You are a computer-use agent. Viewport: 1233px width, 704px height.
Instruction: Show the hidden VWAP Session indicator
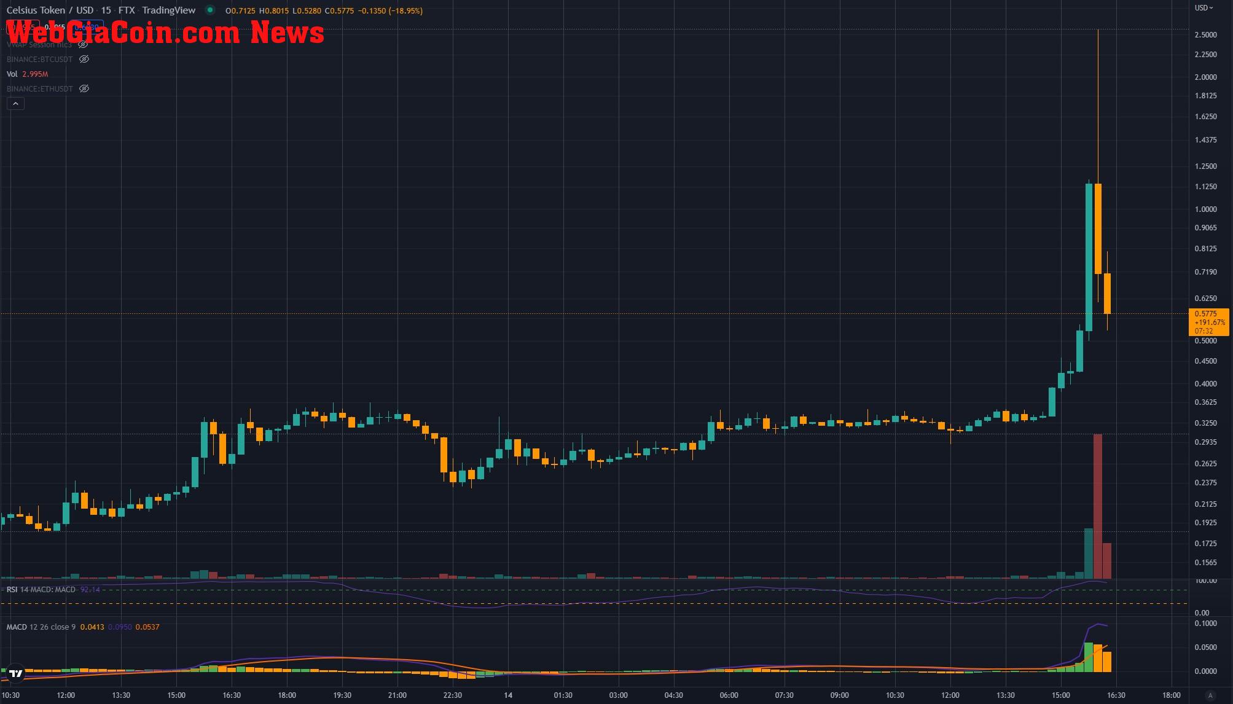click(83, 44)
